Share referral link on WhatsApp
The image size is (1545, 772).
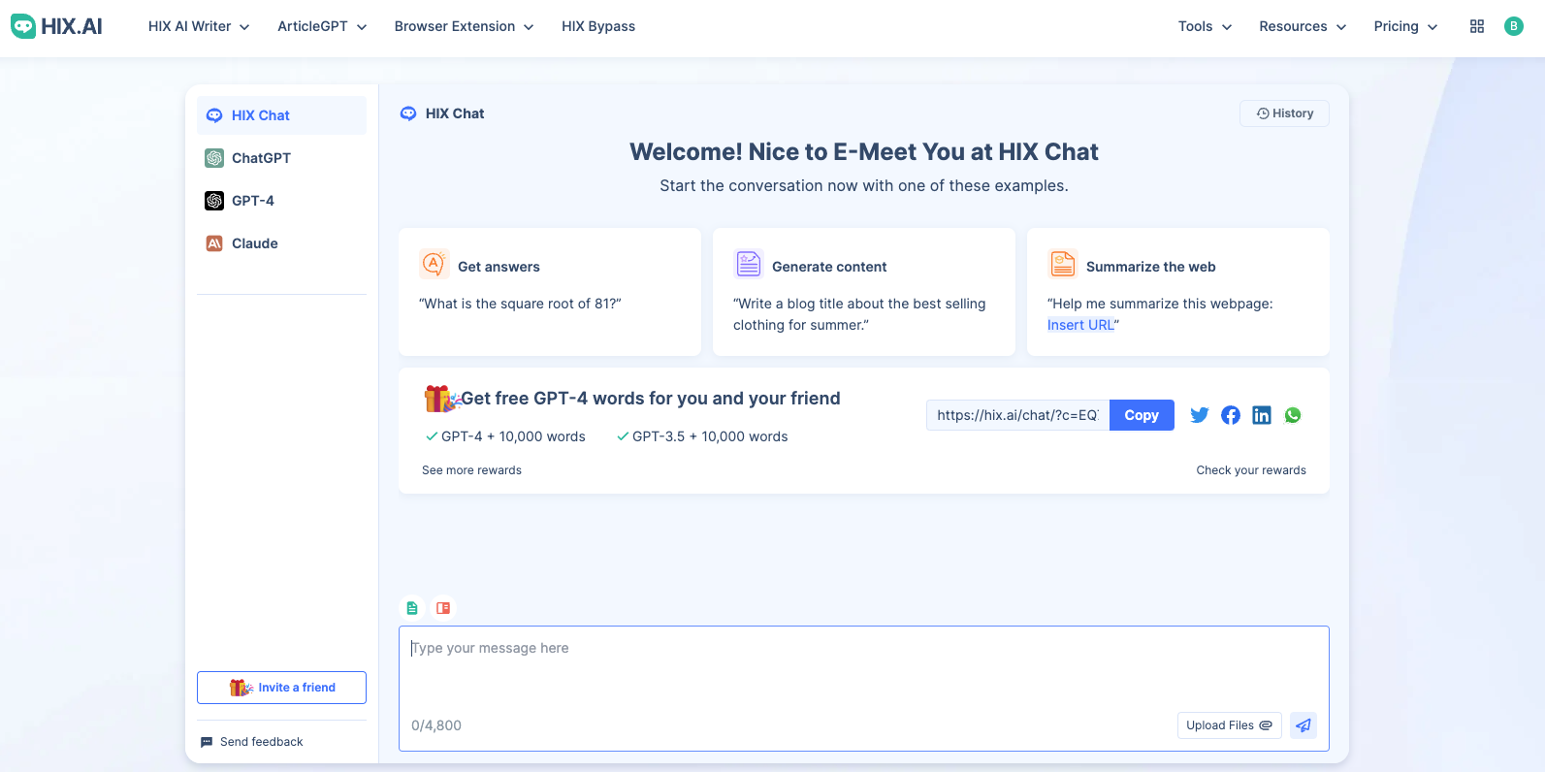[1293, 415]
